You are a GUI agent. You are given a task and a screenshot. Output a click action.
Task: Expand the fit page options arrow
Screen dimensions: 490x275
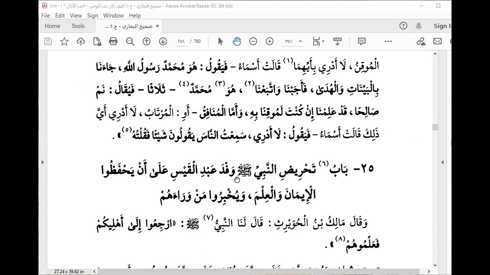tap(323, 42)
